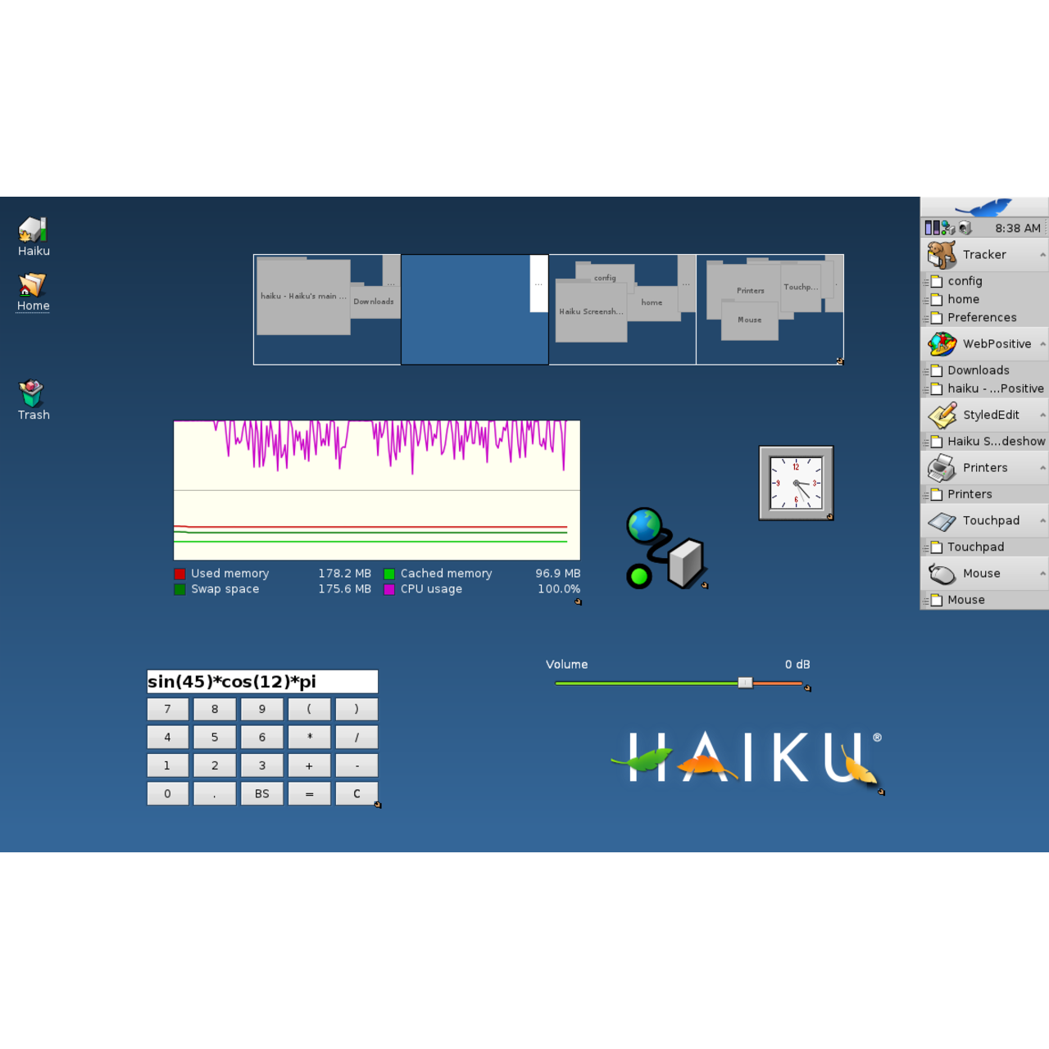Click the network status icon in the Deskbar tray
The height and width of the screenshot is (1049, 1049).
tap(946, 227)
